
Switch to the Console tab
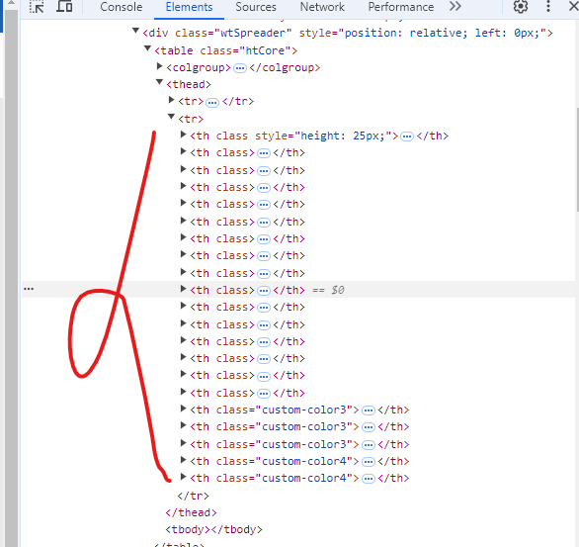pyautogui.click(x=122, y=7)
